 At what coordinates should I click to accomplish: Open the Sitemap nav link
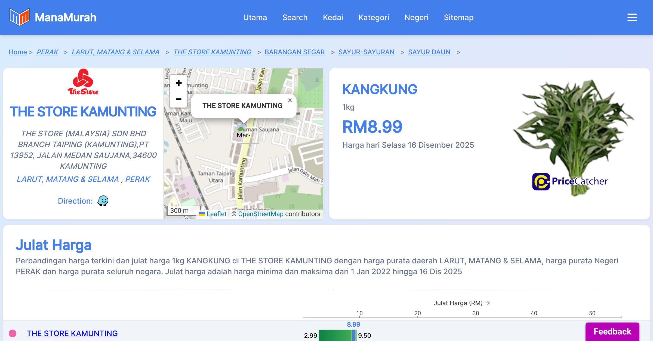click(458, 17)
